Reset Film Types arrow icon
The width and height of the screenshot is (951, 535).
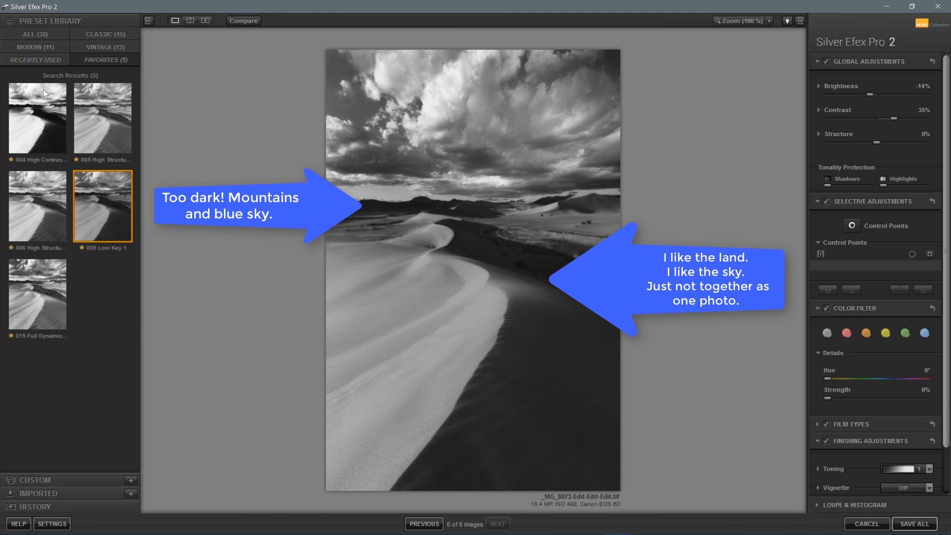[932, 424]
